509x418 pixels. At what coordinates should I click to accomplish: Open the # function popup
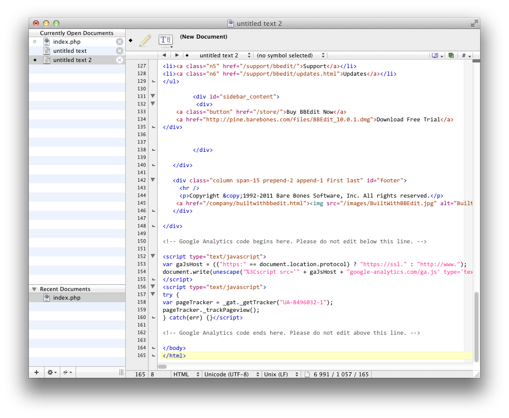tap(466, 56)
